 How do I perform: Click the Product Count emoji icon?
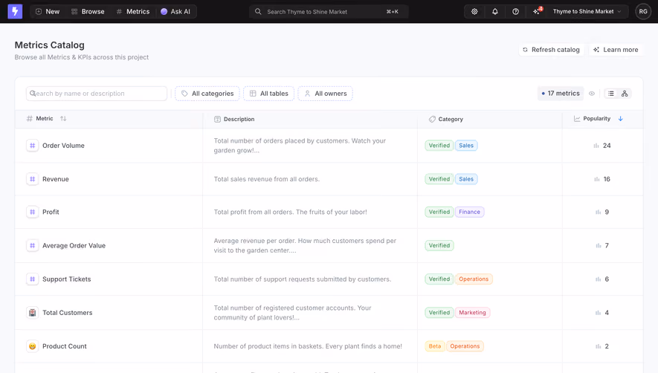32,346
